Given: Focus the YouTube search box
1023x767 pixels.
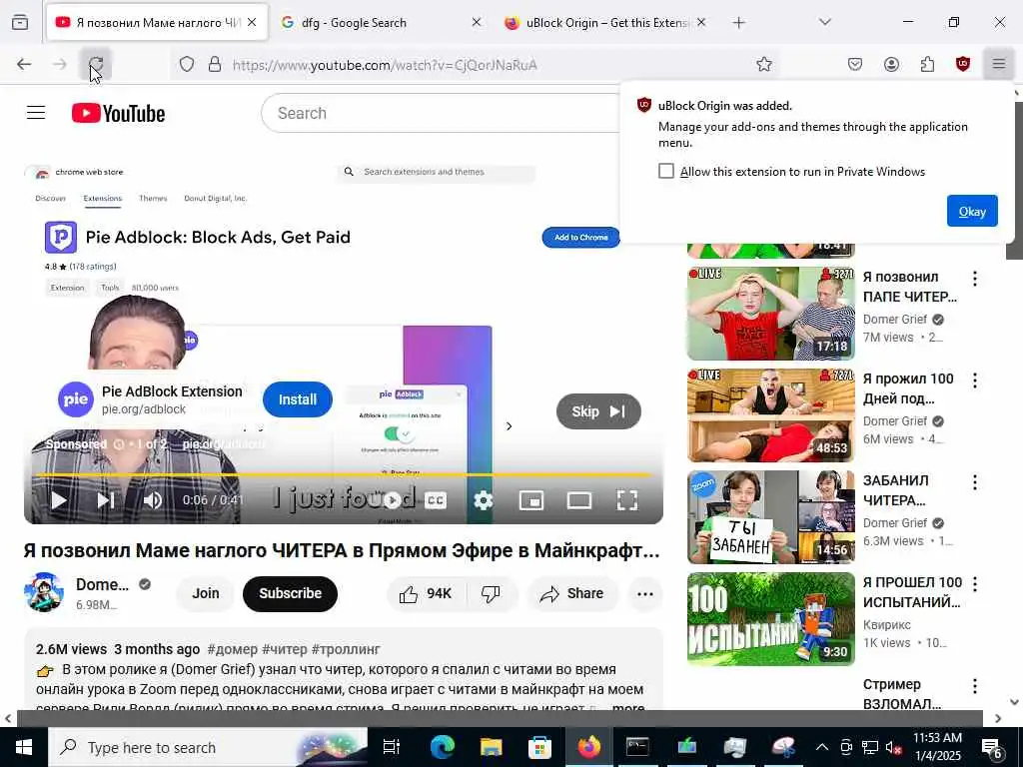Looking at the screenshot, I should (x=441, y=113).
